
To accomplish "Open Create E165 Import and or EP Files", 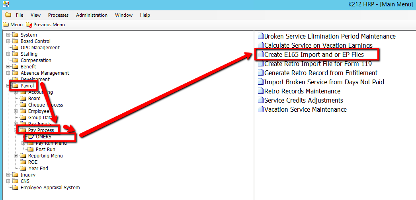I will [x=314, y=54].
